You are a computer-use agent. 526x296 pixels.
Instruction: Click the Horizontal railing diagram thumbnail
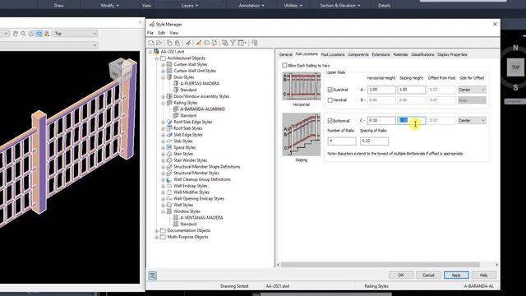pos(302,86)
